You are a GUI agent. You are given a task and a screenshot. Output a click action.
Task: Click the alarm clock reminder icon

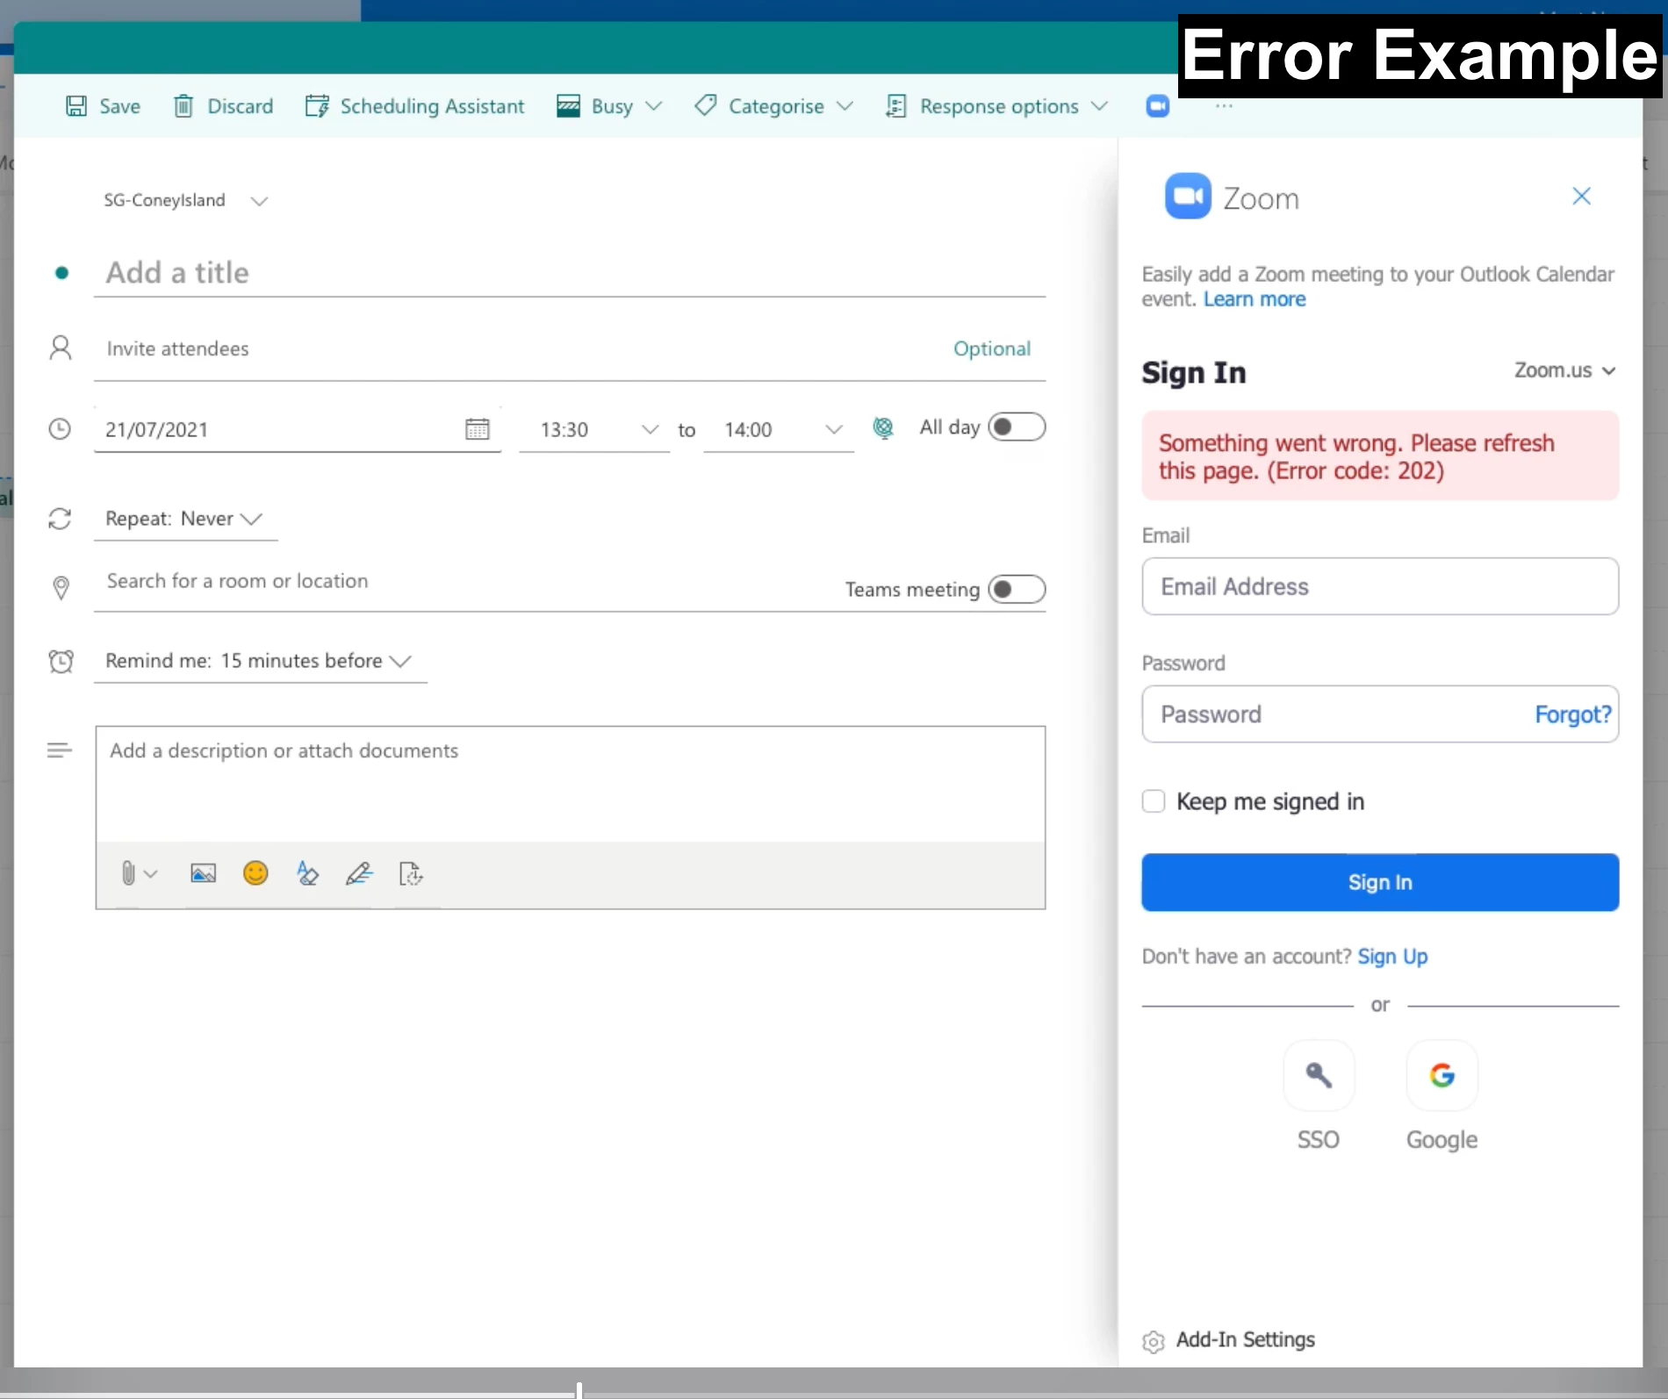click(x=61, y=661)
